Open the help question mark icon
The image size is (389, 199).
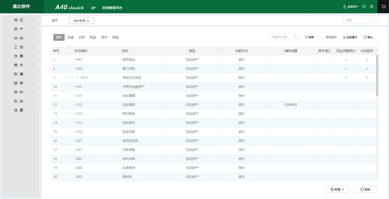[371, 7]
